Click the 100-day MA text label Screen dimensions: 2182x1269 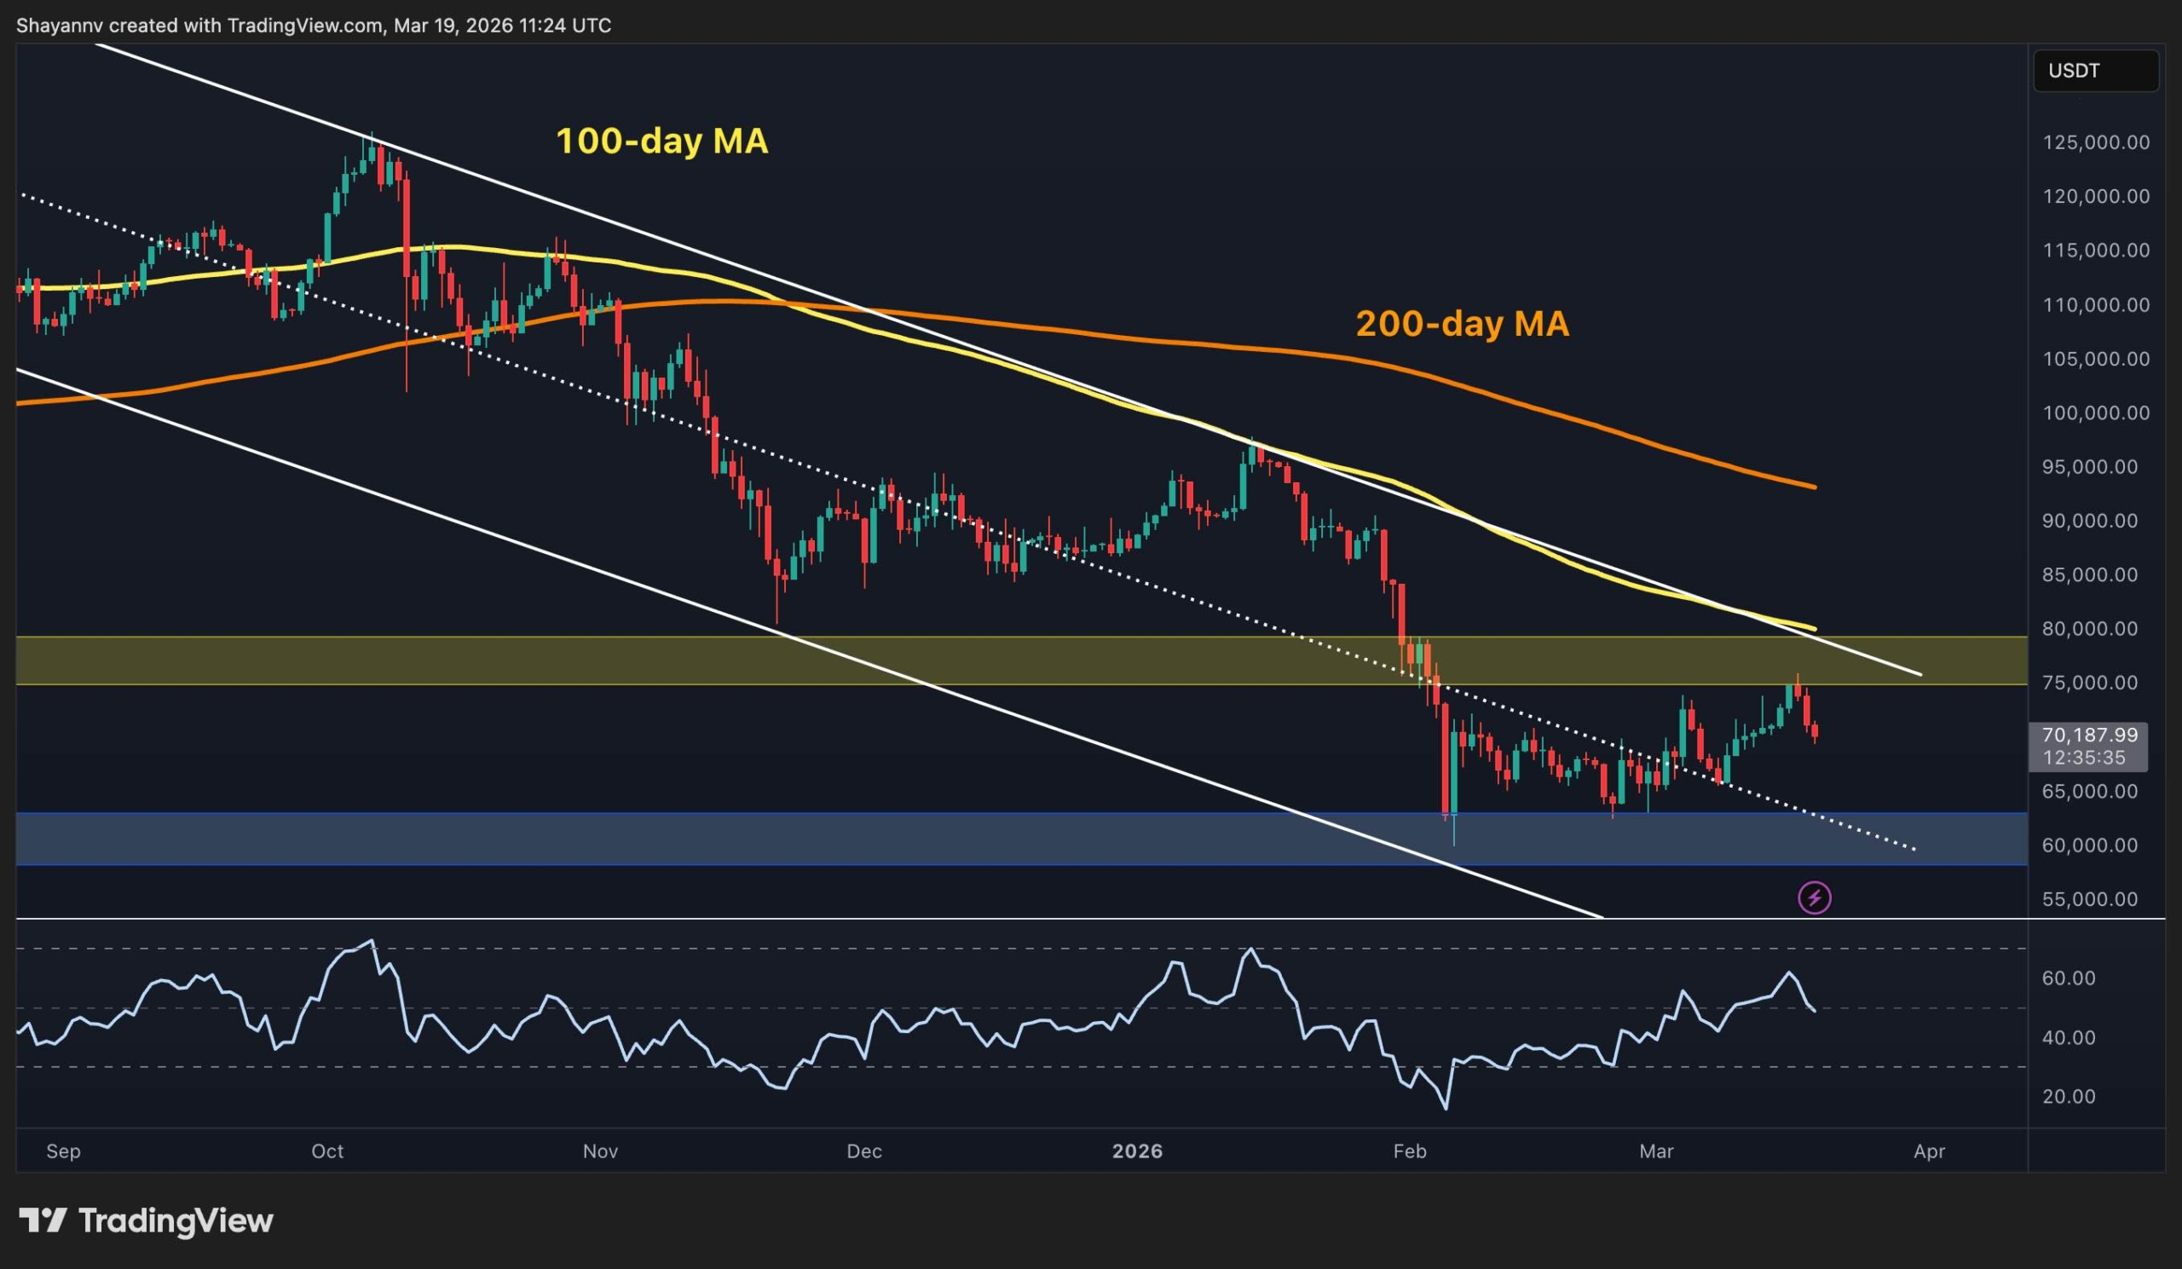[x=661, y=143]
